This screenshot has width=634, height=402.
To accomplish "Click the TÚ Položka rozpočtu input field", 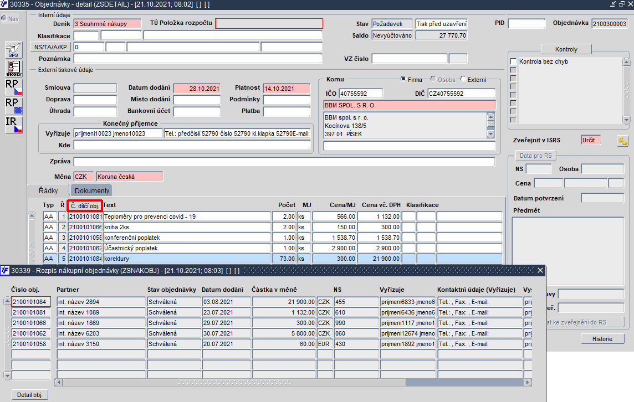I will pos(269,23).
